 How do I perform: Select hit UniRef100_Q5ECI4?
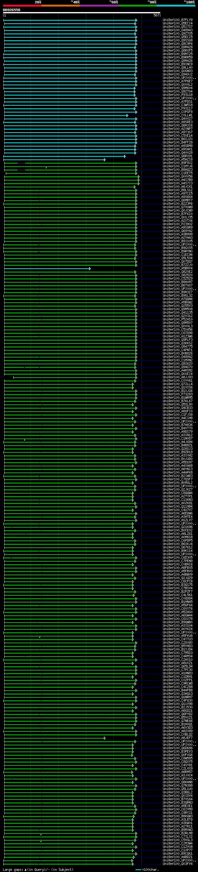pyautogui.click(x=178, y=24)
